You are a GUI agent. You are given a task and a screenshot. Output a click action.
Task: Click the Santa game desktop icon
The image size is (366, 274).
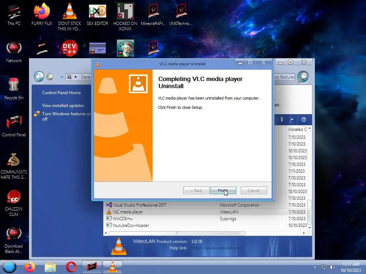pos(125,48)
